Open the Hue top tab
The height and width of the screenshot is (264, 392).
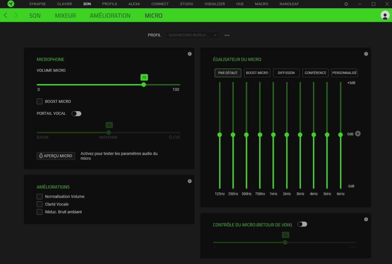click(x=240, y=4)
